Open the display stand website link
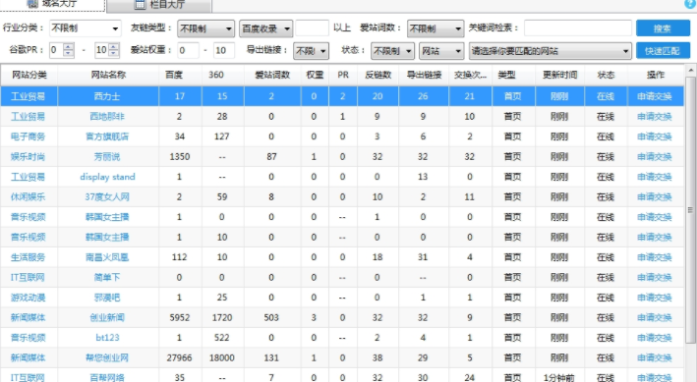697x382 pixels. point(107,177)
